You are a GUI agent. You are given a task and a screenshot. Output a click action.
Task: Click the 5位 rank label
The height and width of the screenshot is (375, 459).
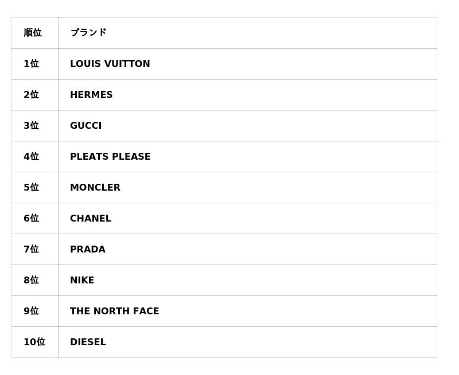[31, 188]
